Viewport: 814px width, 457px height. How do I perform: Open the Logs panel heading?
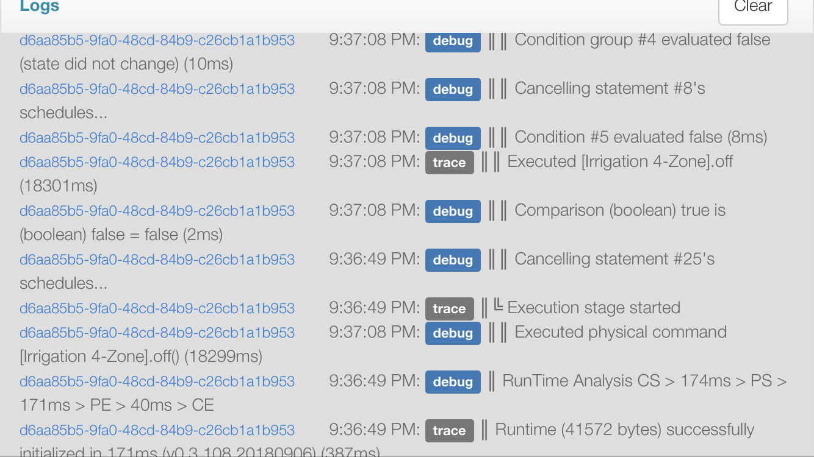40,7
